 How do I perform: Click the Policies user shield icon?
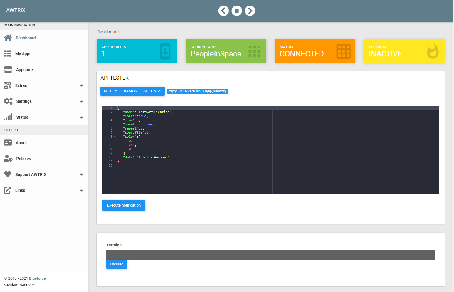coord(8,159)
